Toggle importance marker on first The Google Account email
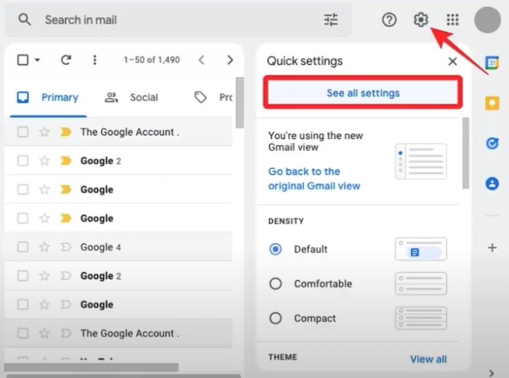Image resolution: width=509 pixels, height=378 pixels. click(x=66, y=132)
